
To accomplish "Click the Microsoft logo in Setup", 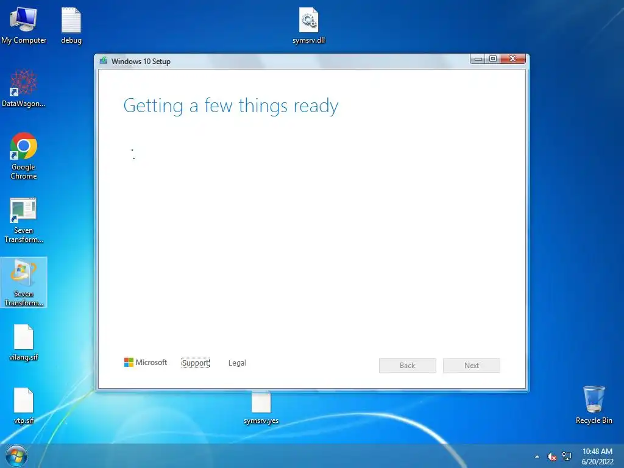I will [x=146, y=363].
